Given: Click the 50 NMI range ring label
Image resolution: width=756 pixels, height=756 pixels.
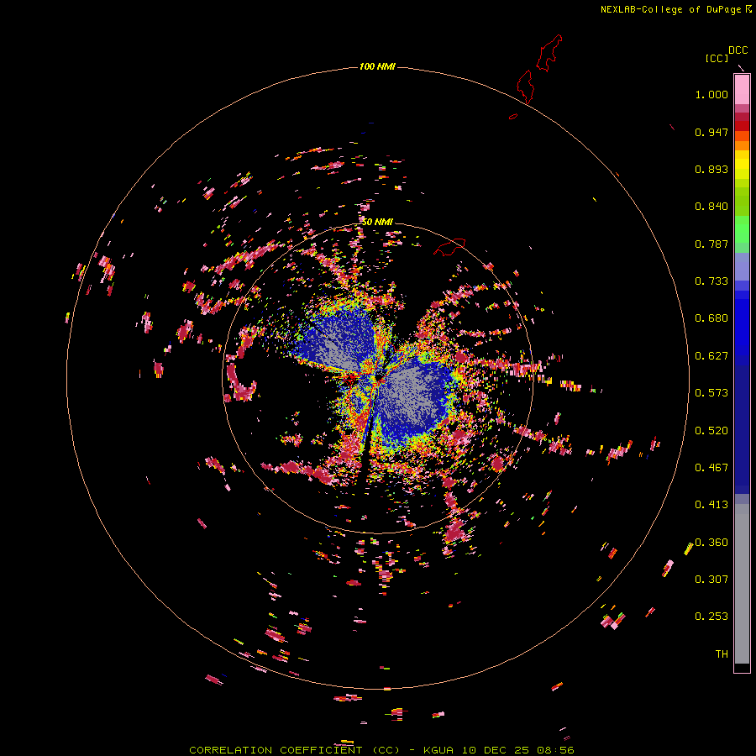Looking at the screenshot, I should (x=377, y=222).
